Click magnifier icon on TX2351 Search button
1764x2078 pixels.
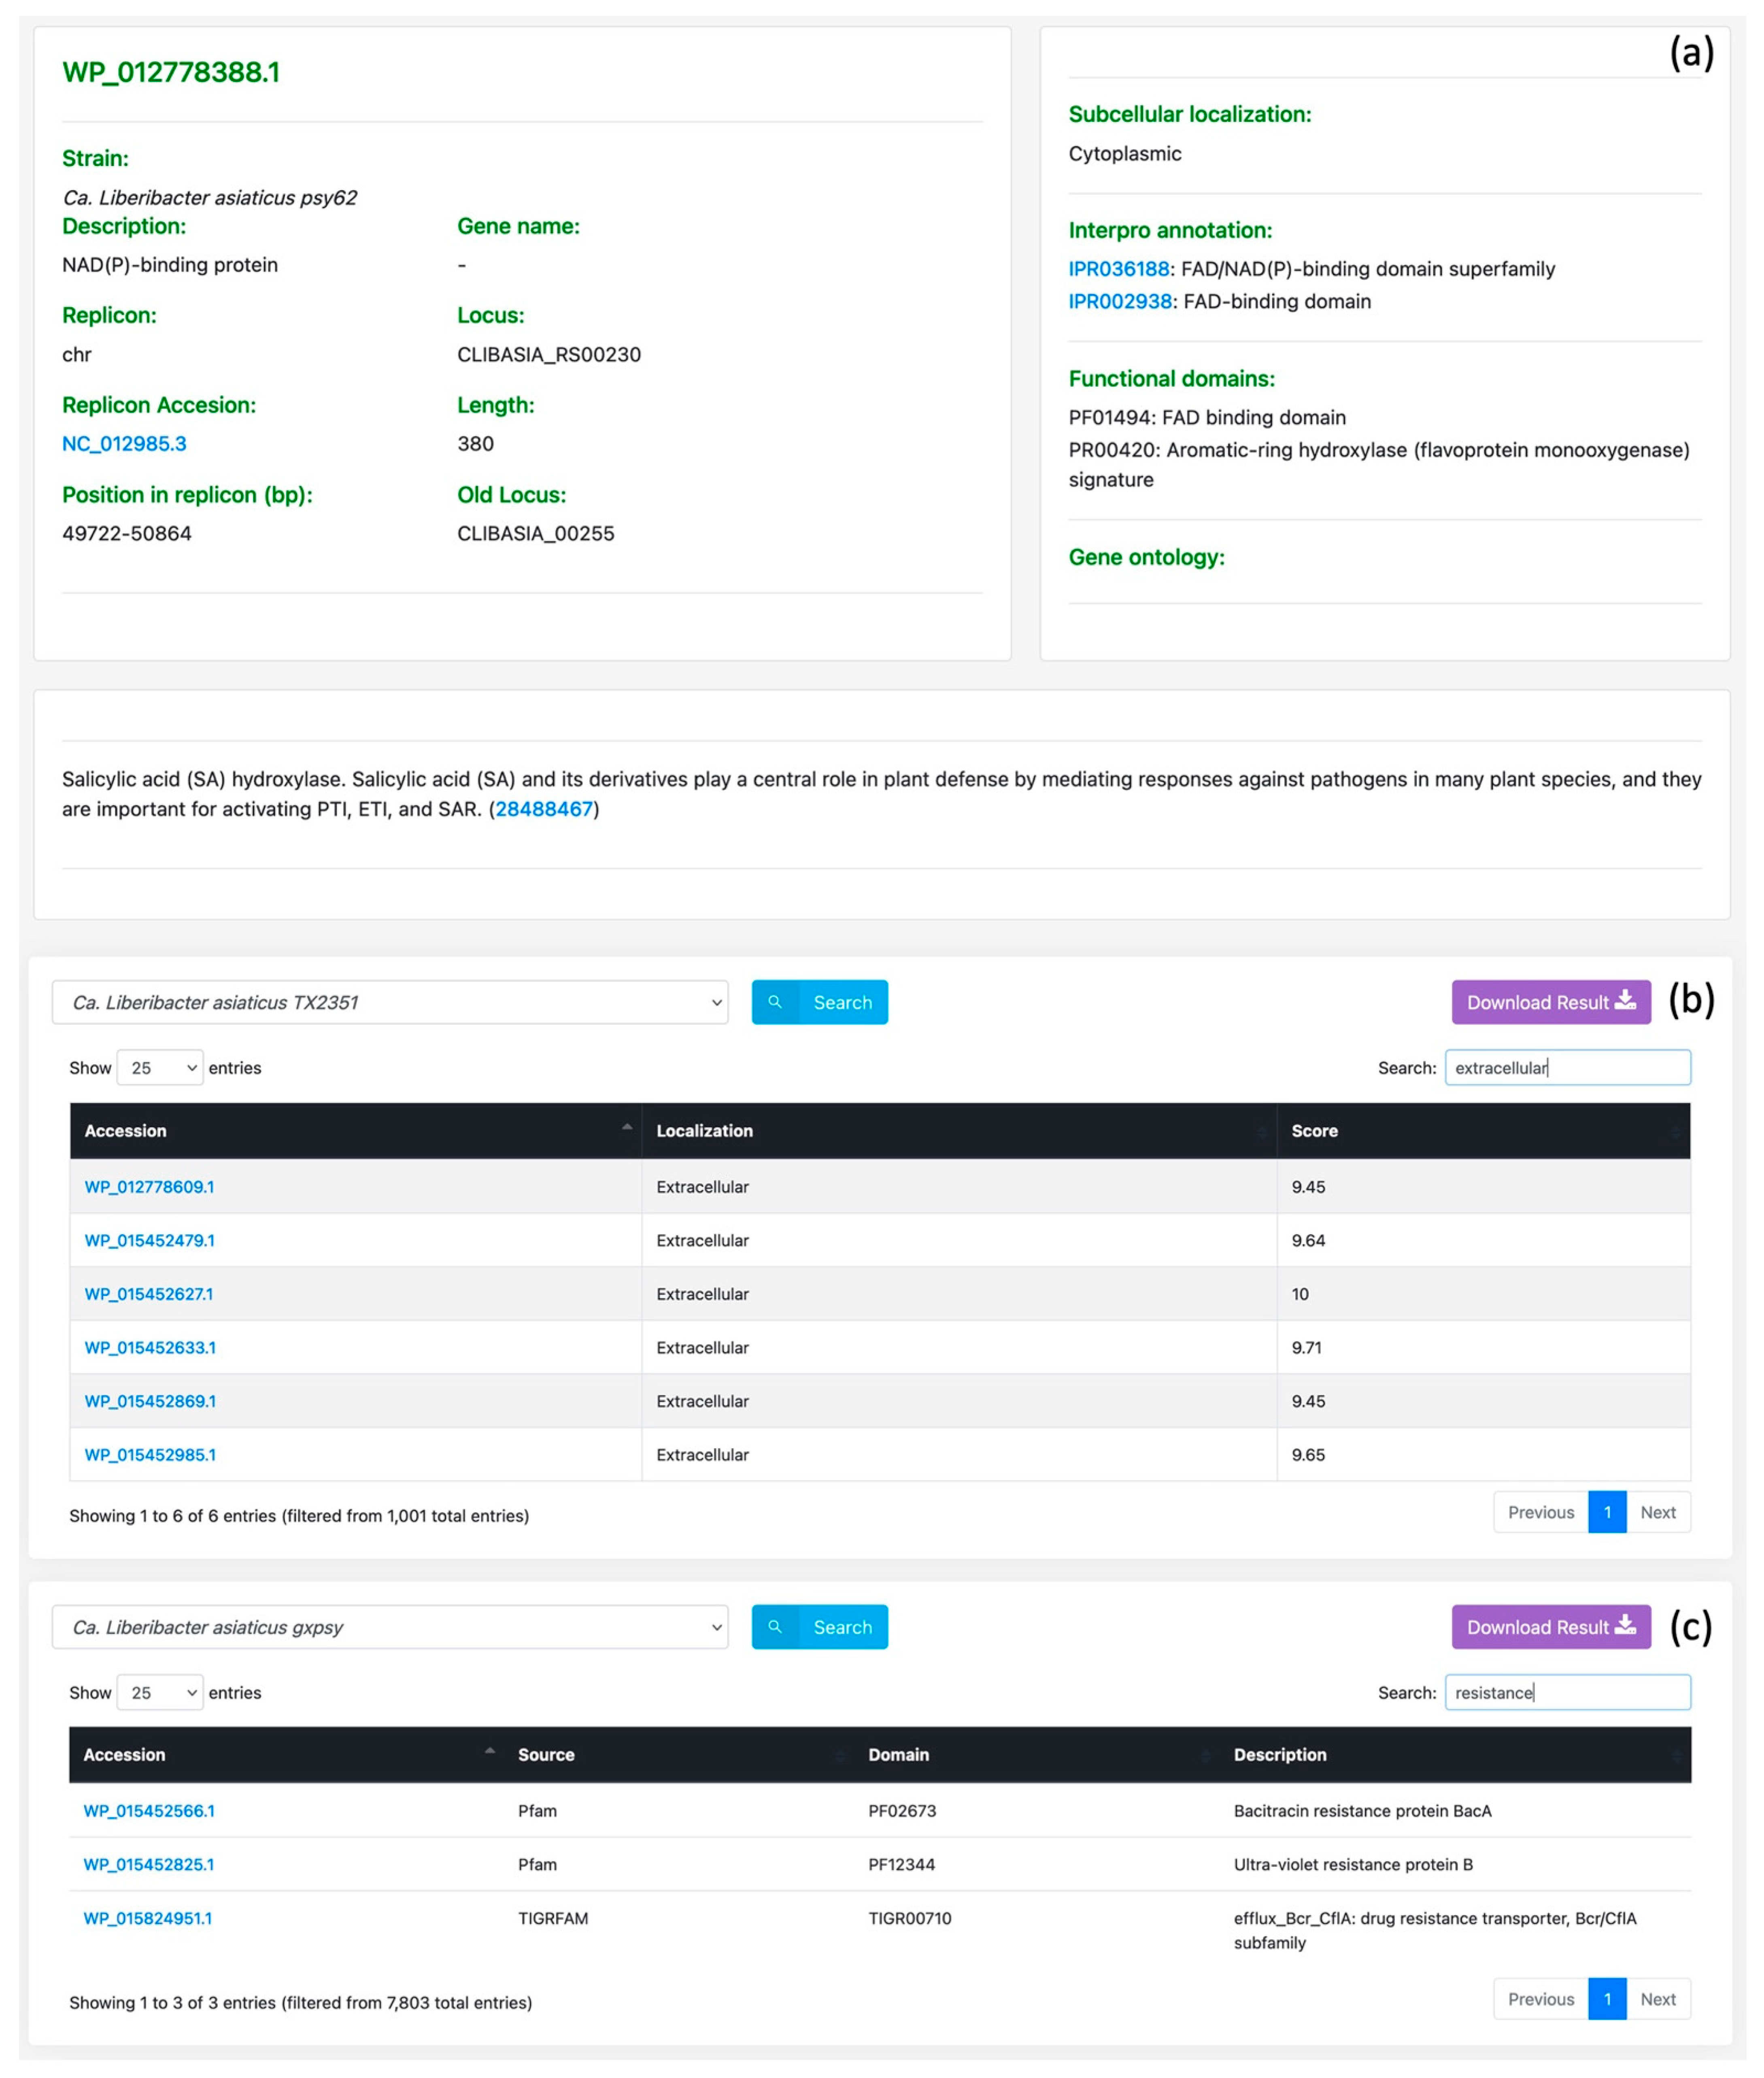pyautogui.click(x=775, y=1002)
